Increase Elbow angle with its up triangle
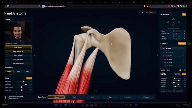The height and width of the screenshot is (108, 192). coord(176,31)
